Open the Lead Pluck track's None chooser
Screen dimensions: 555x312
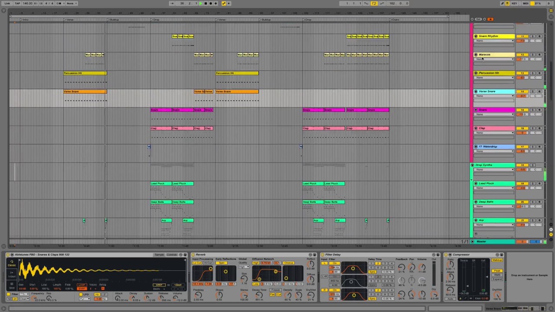(x=494, y=188)
